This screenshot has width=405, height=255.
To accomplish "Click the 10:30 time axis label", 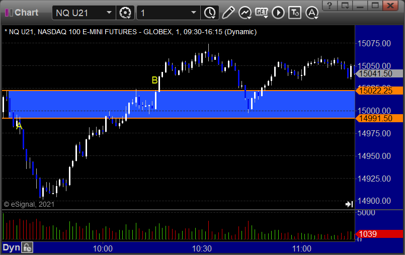I will point(202,248).
